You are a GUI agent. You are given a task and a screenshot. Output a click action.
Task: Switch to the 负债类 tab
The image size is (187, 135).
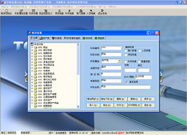tap(57, 38)
